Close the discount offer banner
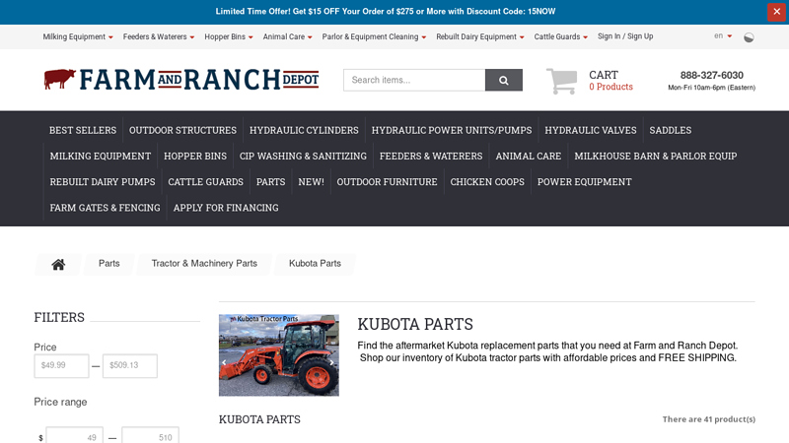The width and height of the screenshot is (789, 443). tap(776, 12)
